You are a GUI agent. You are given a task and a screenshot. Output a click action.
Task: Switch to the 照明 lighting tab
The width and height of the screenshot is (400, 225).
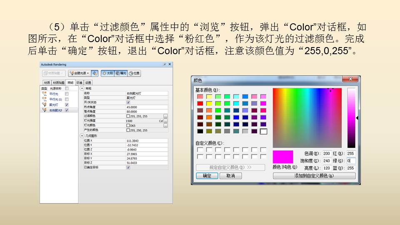click(x=70, y=82)
